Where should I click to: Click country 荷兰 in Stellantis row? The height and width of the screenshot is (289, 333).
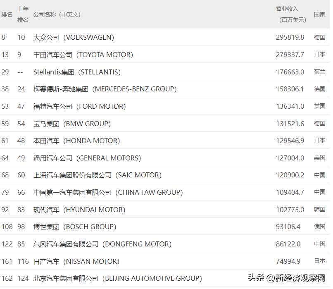tap(319, 72)
